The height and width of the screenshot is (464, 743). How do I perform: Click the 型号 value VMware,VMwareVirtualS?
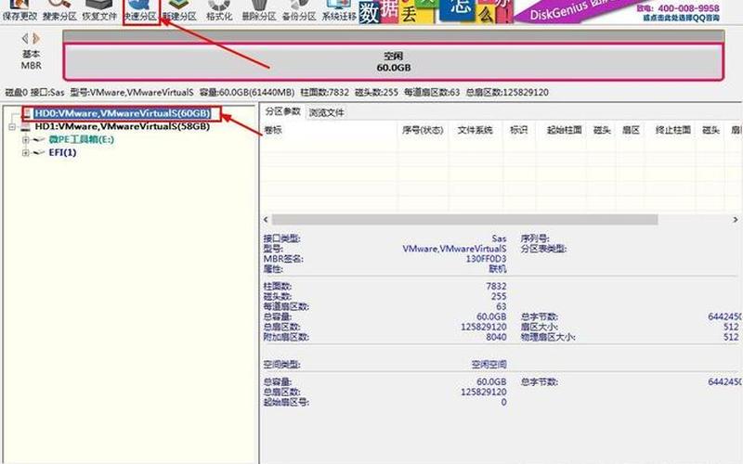point(454,249)
